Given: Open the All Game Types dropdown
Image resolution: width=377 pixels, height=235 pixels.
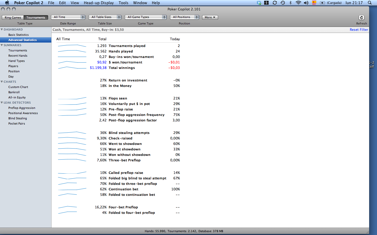Looking at the screenshot, I should (146, 17).
